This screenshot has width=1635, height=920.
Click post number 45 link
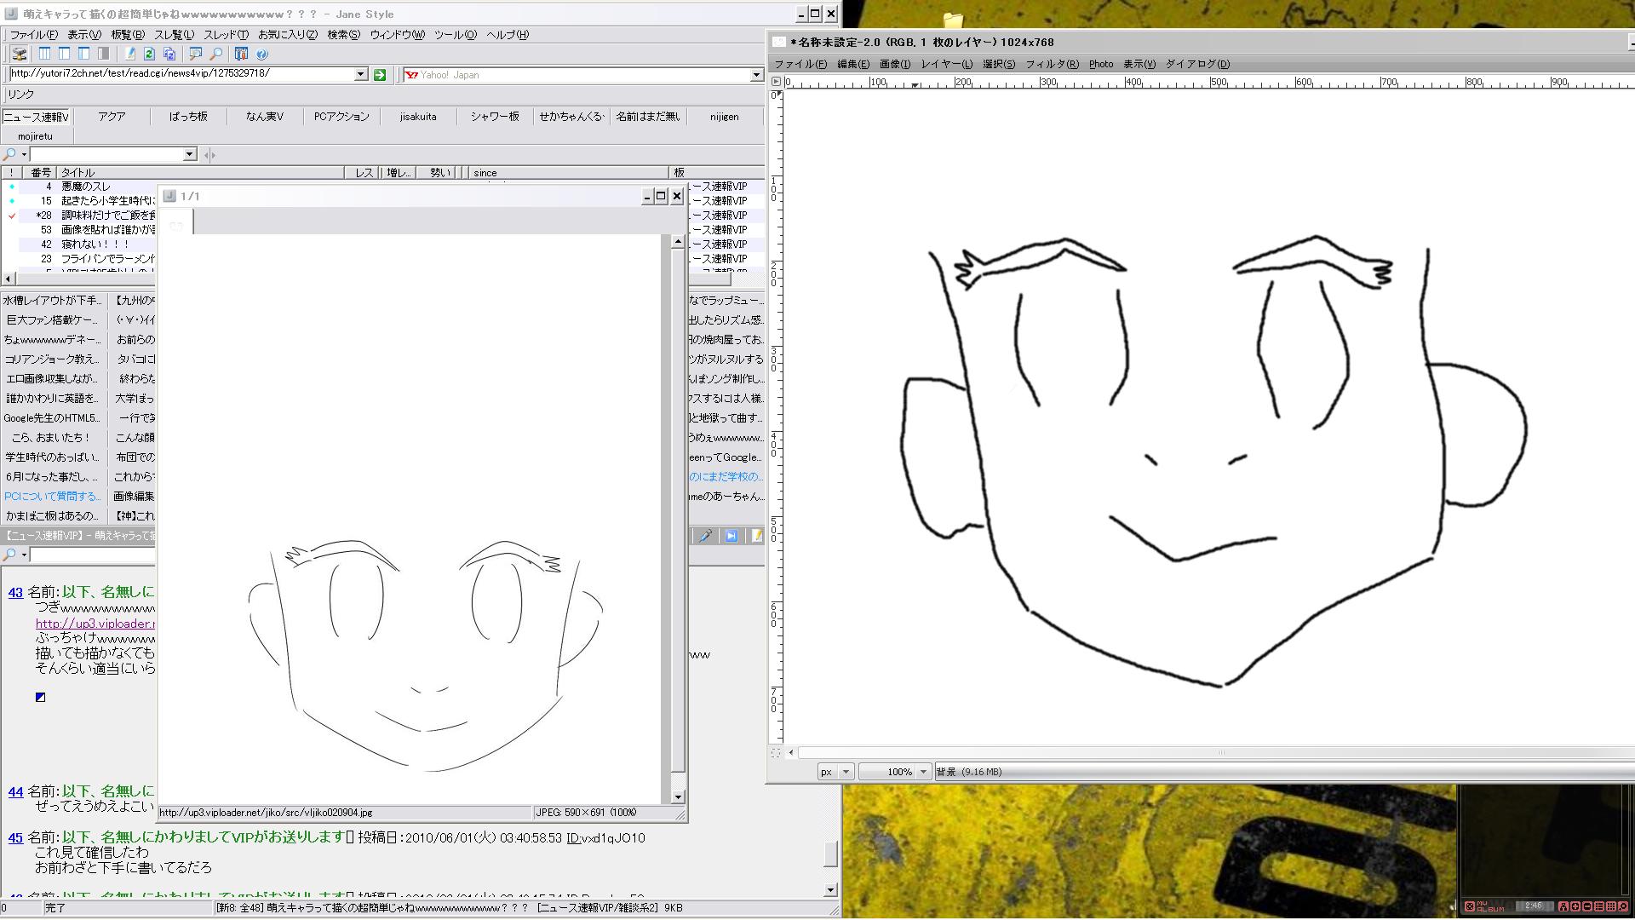[15, 838]
